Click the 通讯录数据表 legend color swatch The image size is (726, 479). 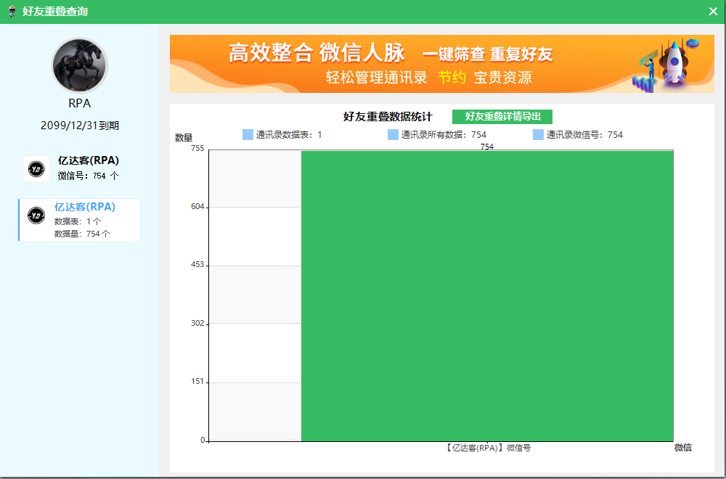click(x=248, y=135)
